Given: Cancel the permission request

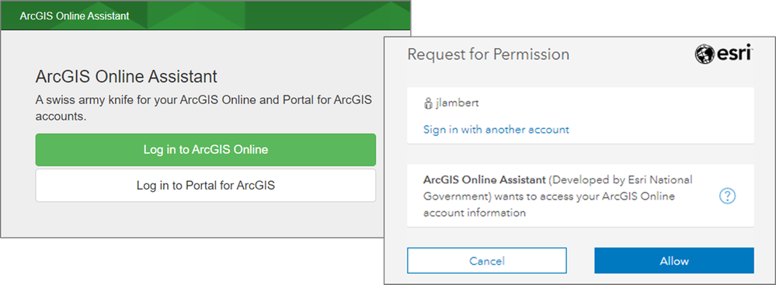Looking at the screenshot, I should coord(486,261).
